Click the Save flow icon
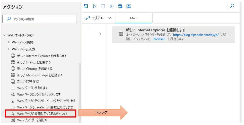The width and height of the screenshot is (244, 125). pos(86,6)
